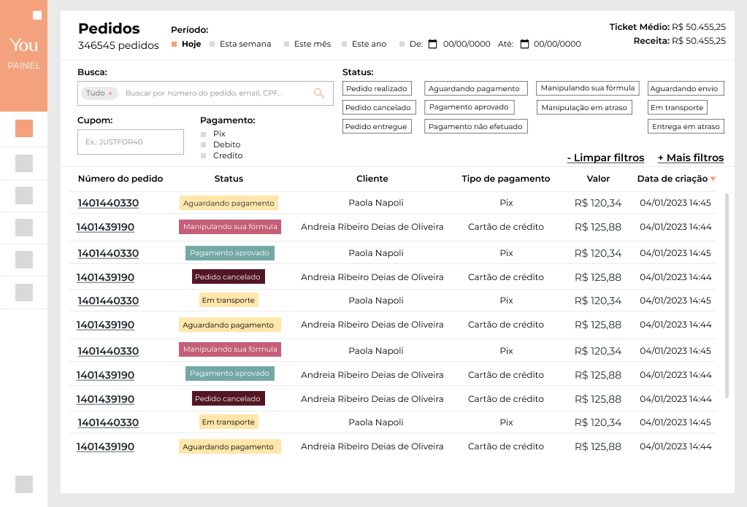This screenshot has width=747, height=507.
Task: Open the first order 1401440330 link
Action: coord(108,203)
